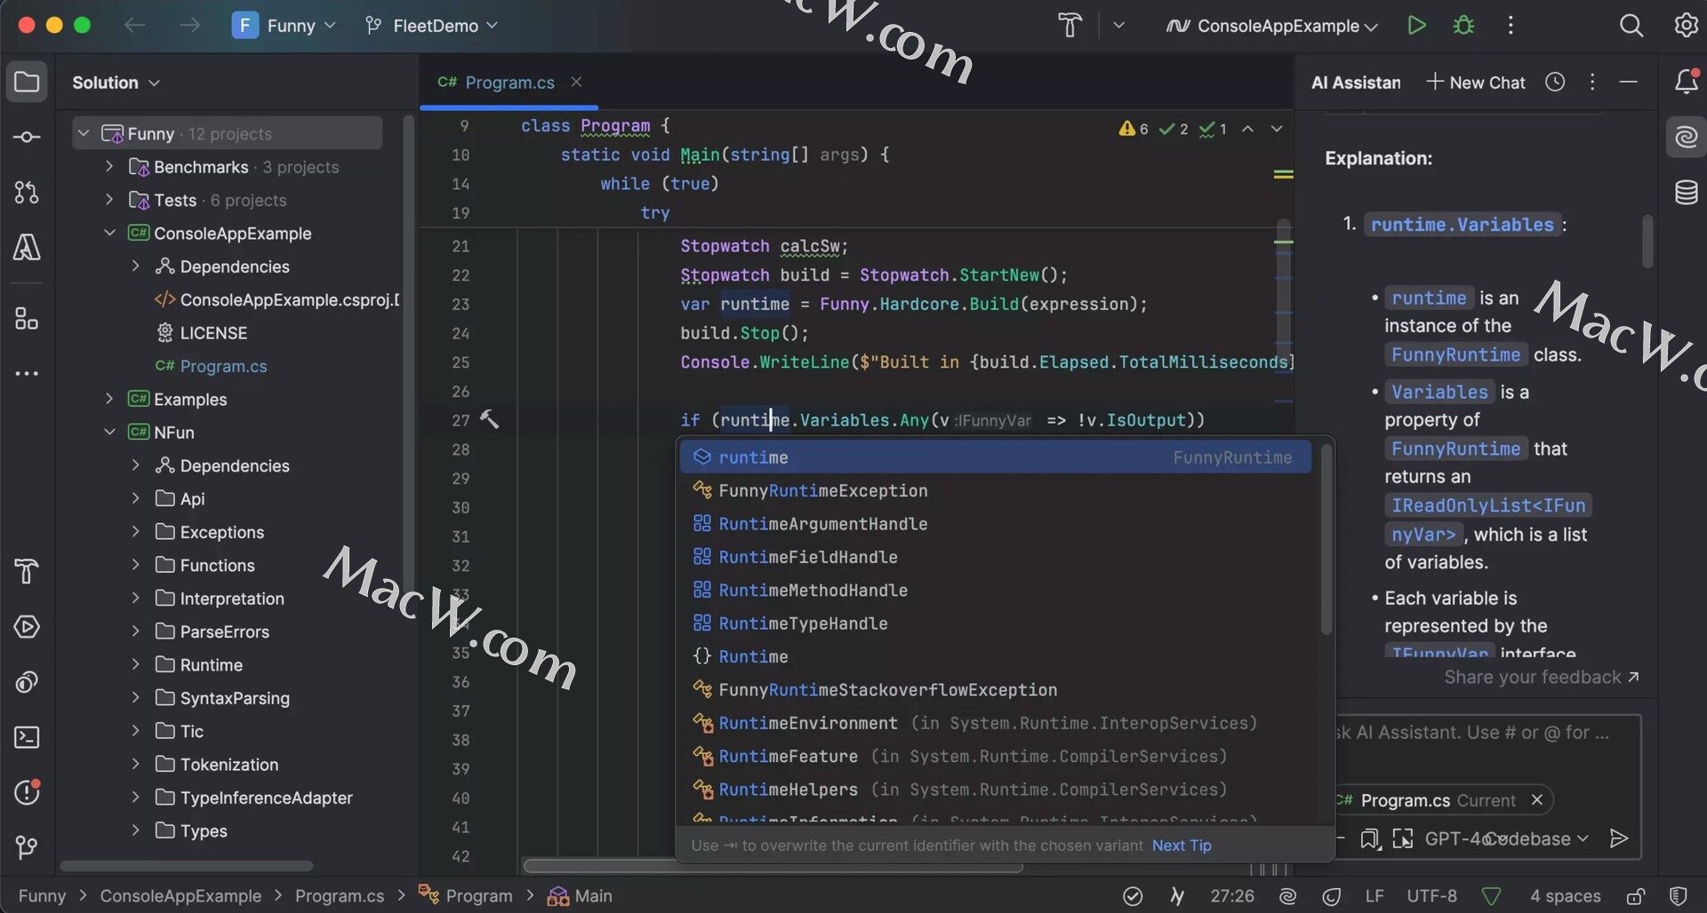The image size is (1707, 913).
Task: Show AI Assistant chat history
Action: click(1555, 82)
